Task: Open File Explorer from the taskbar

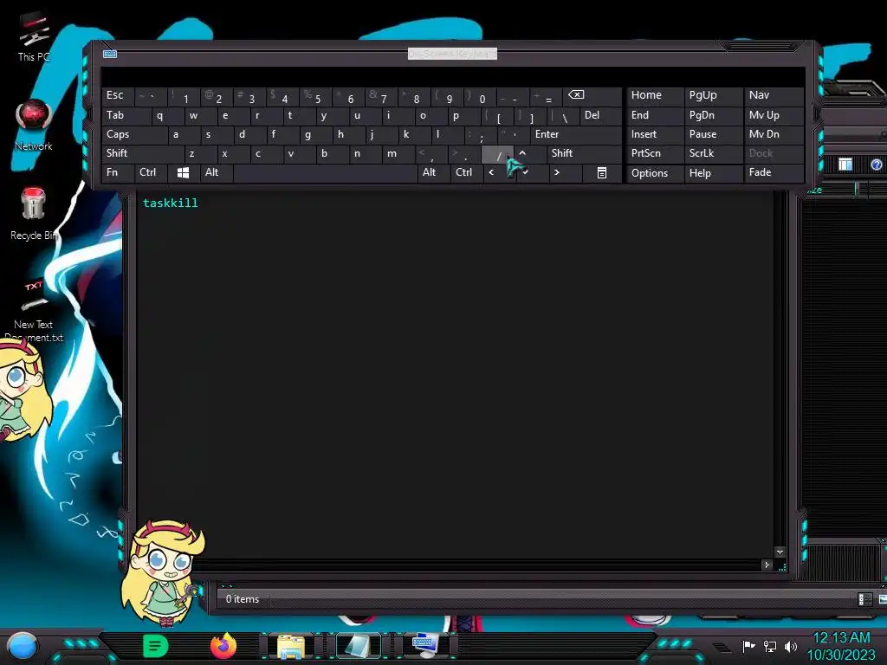Action: coord(291,646)
